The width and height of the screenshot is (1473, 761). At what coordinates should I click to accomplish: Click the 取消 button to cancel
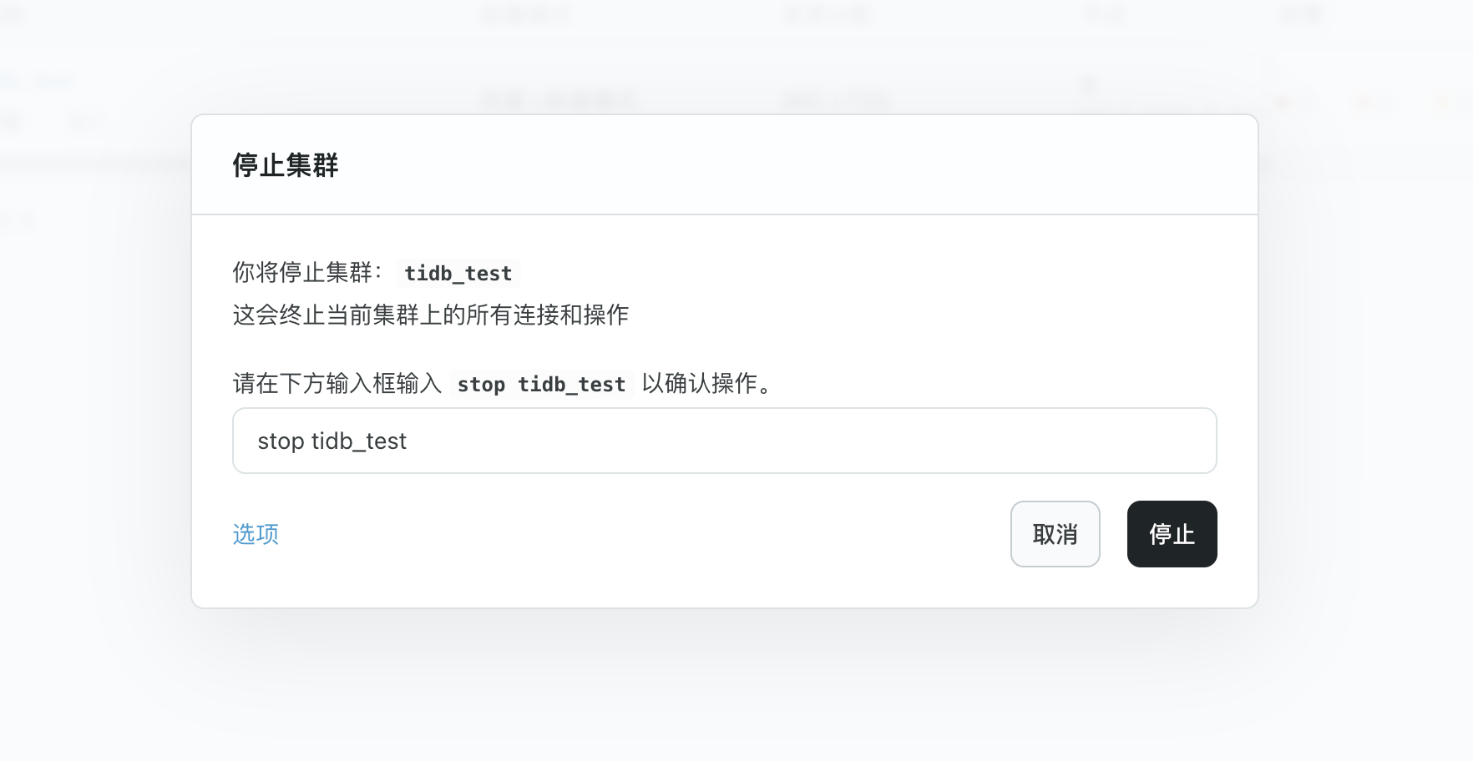pos(1055,534)
